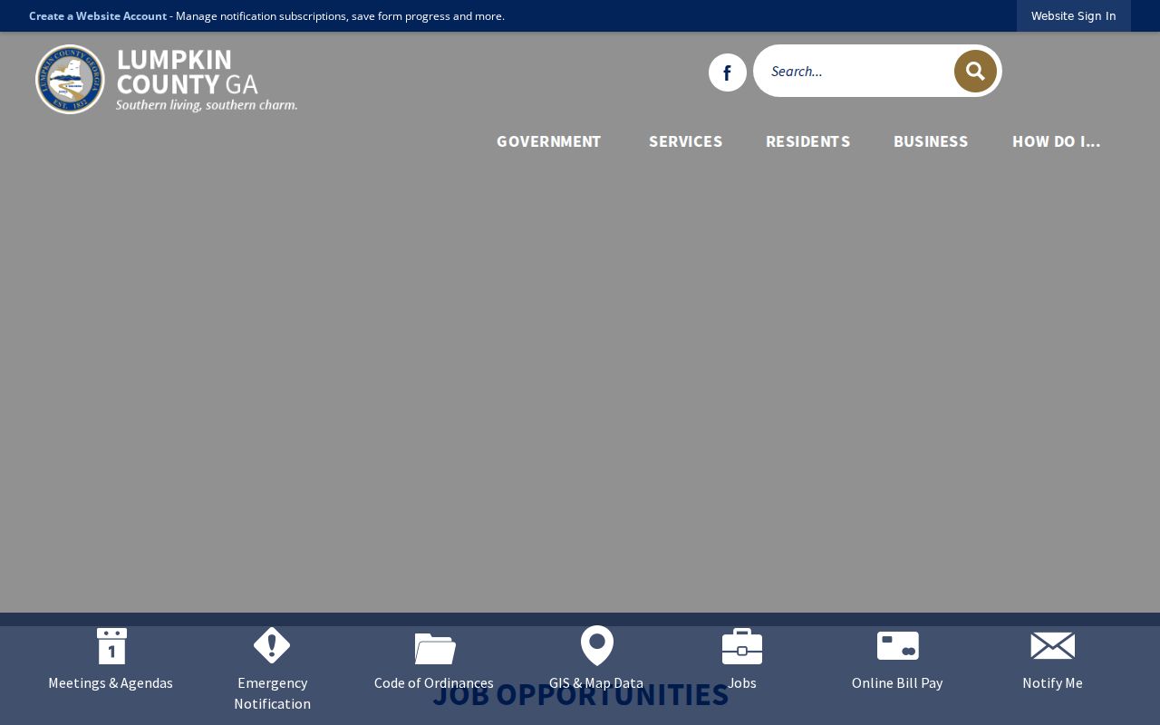
Task: Click the Jobs briefcase icon
Action: (742, 646)
